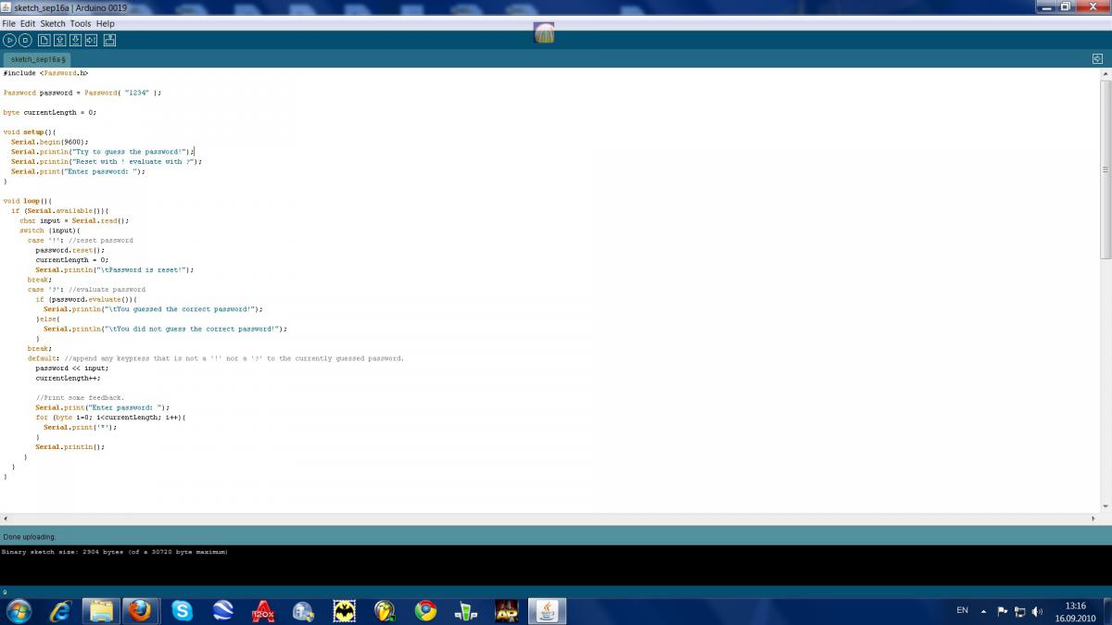Open the File menu
The height and width of the screenshot is (625, 1112).
pos(8,23)
